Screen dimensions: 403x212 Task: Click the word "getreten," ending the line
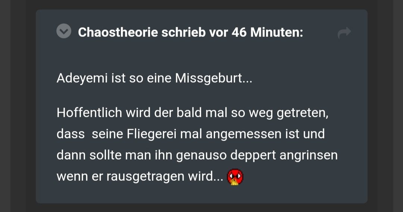[x=303, y=113]
